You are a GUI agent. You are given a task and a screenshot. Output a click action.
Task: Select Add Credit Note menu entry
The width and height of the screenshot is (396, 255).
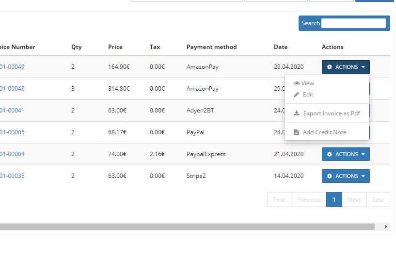click(x=327, y=132)
